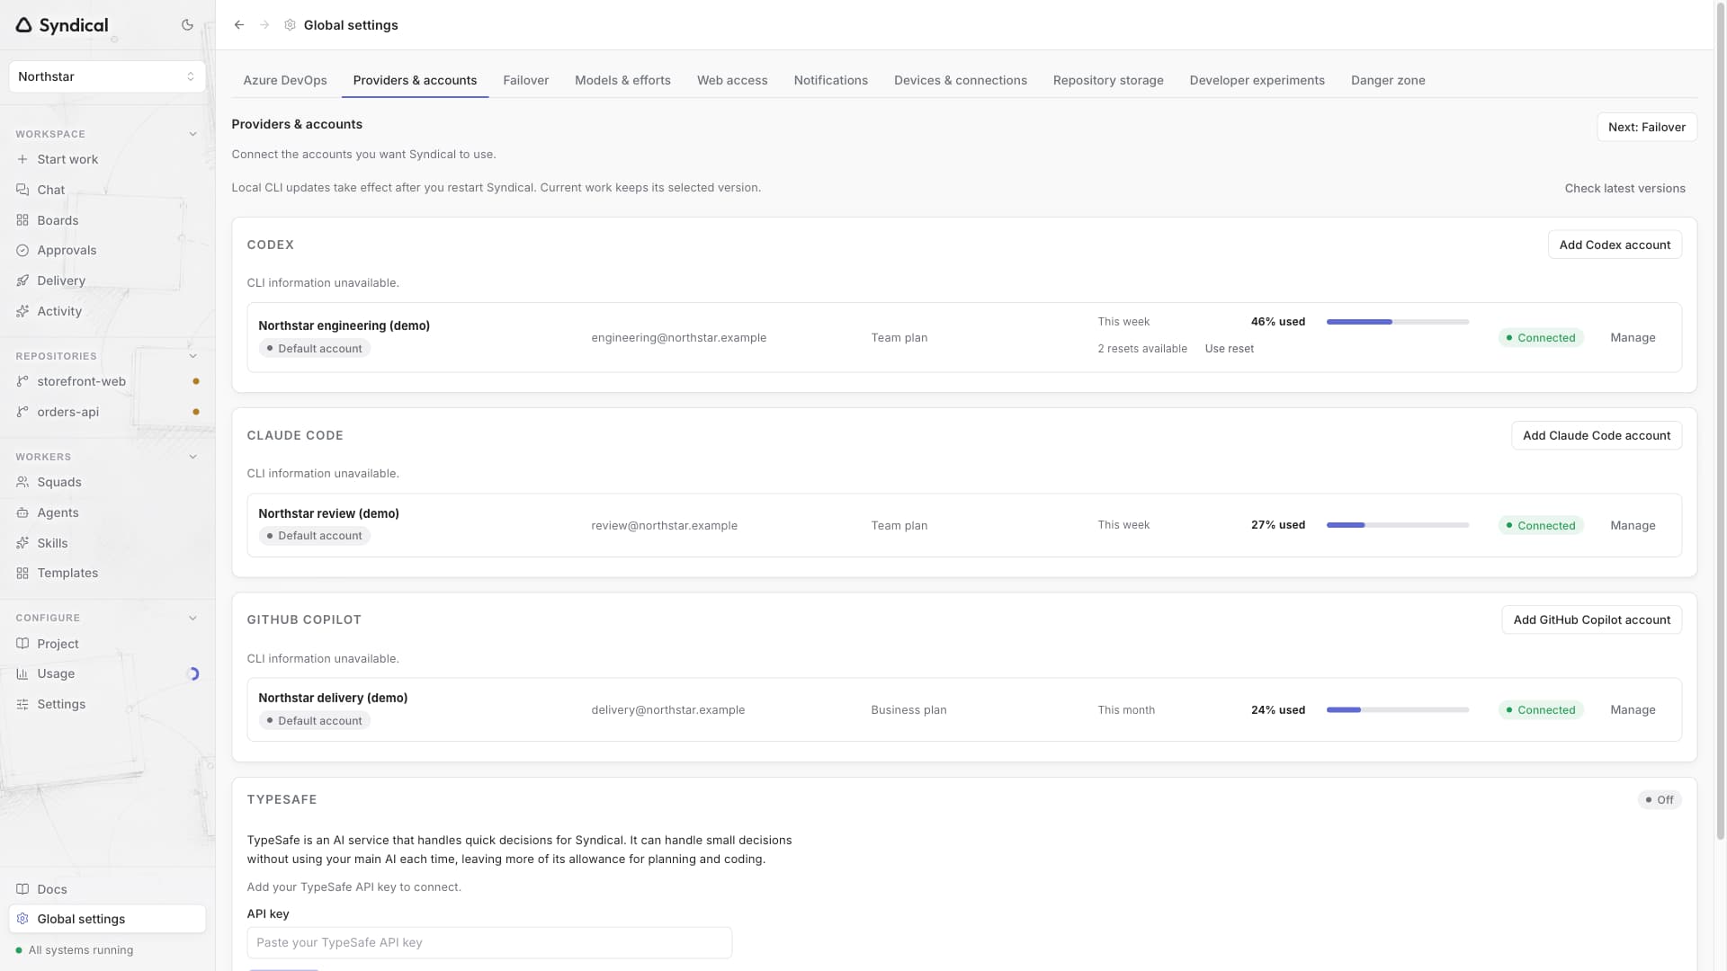Click the Business plan label
Image resolution: width=1727 pixels, height=971 pixels.
click(908, 709)
